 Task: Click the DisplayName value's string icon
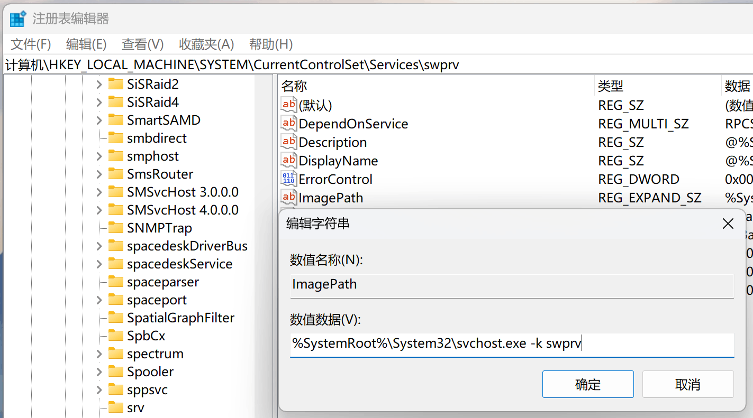pos(289,161)
